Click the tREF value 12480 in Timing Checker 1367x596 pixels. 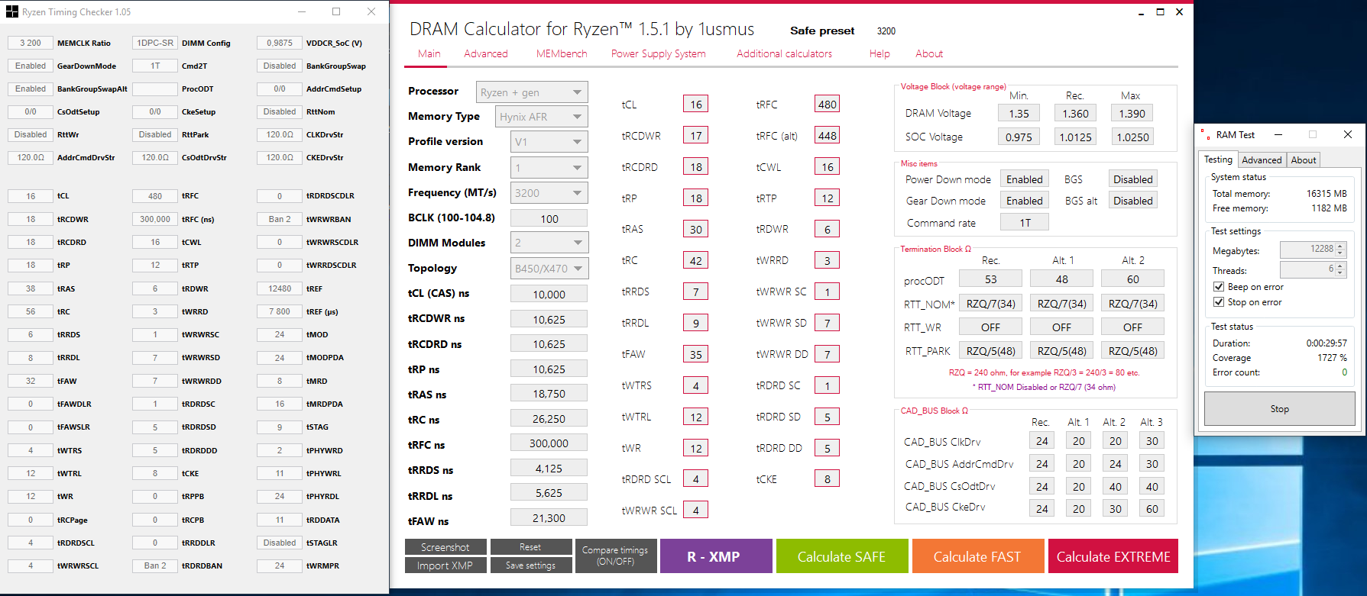click(279, 288)
